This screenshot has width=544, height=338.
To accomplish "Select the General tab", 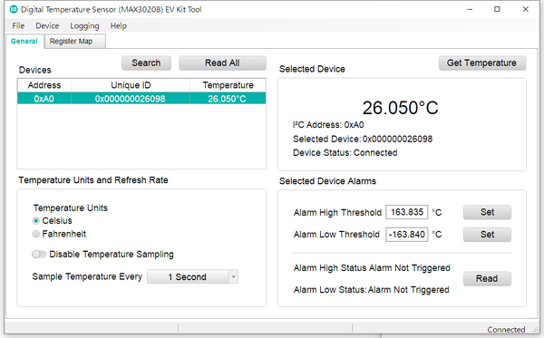I will pyautogui.click(x=24, y=42).
